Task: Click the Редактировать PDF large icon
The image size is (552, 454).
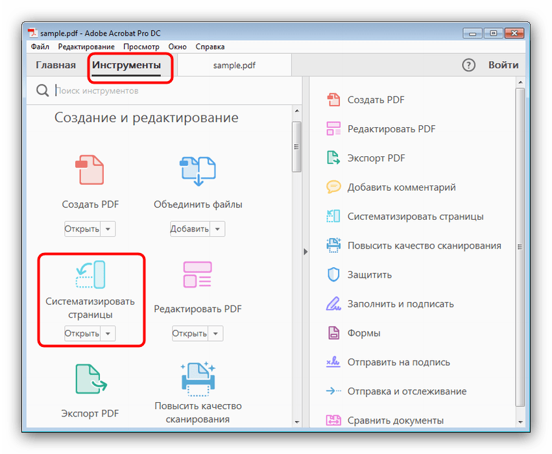Action: pos(198,274)
